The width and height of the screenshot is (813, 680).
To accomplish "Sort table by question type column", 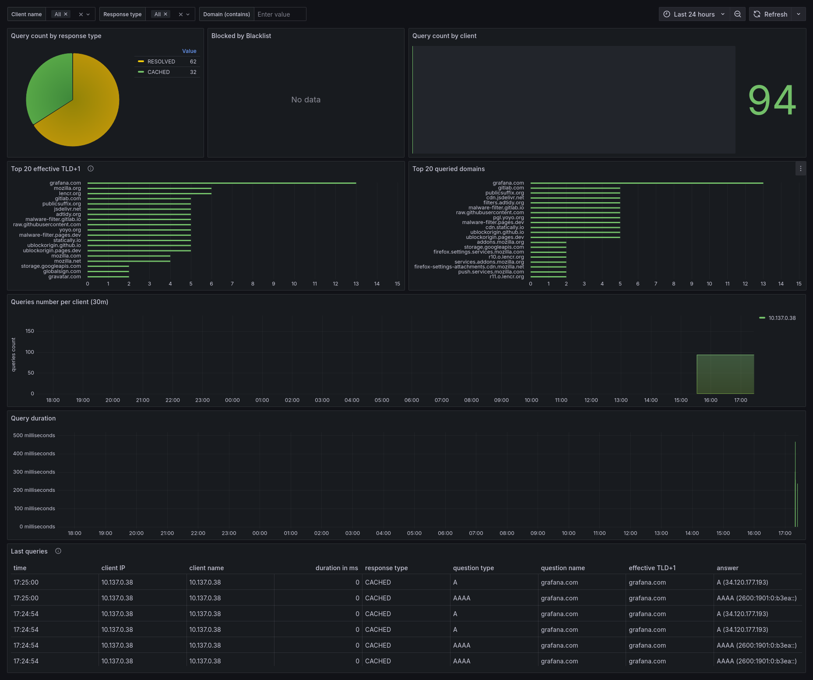I will [474, 568].
